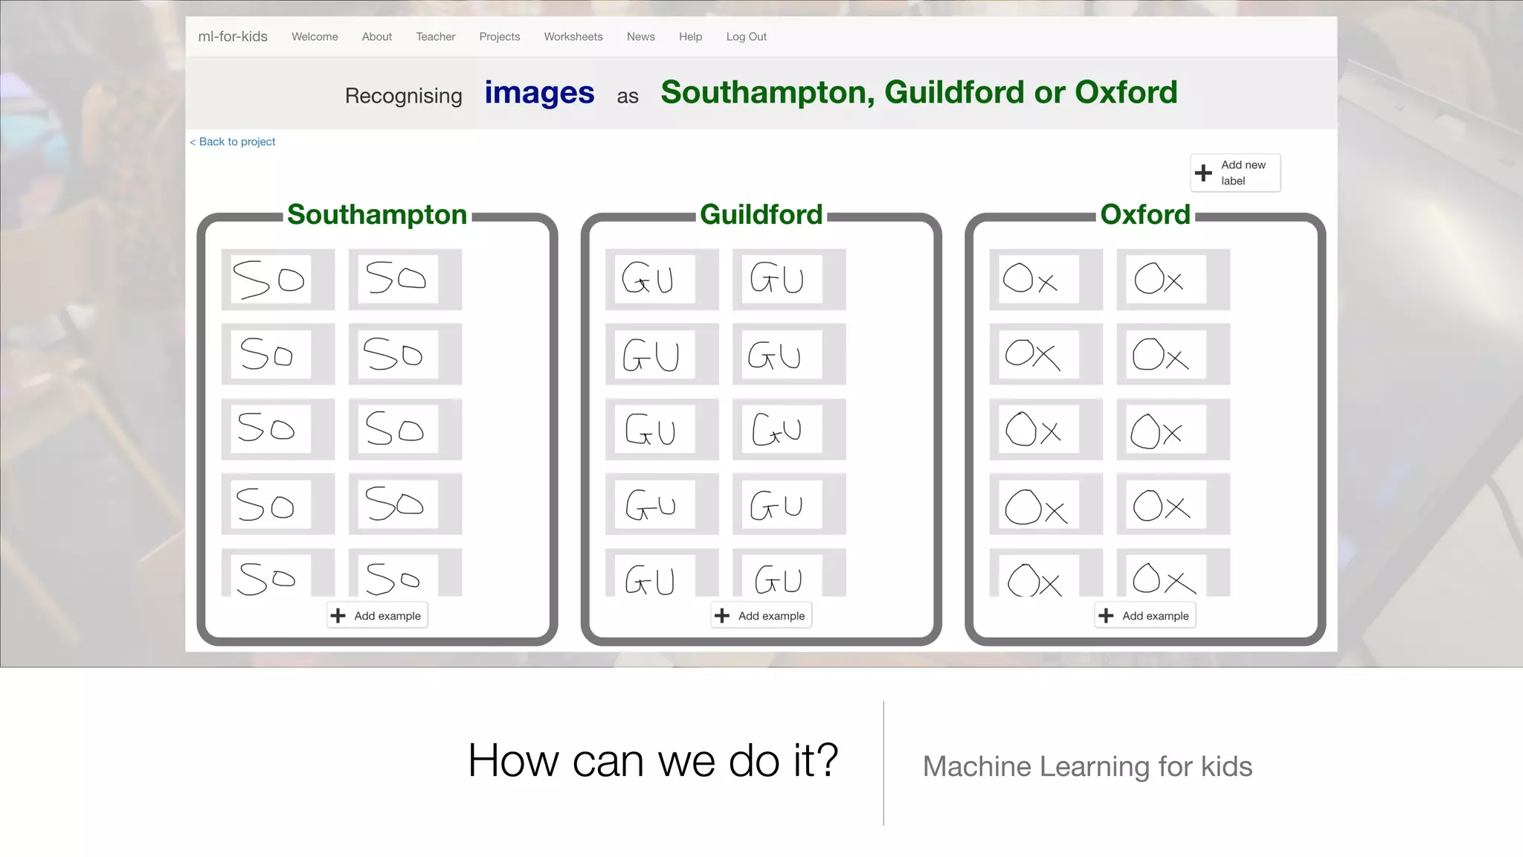
Task: Click the ml-for-kids brand link
Action: 233,36
